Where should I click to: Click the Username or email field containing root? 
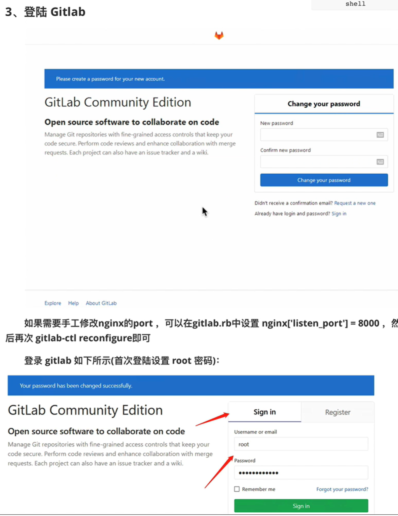coord(301,444)
